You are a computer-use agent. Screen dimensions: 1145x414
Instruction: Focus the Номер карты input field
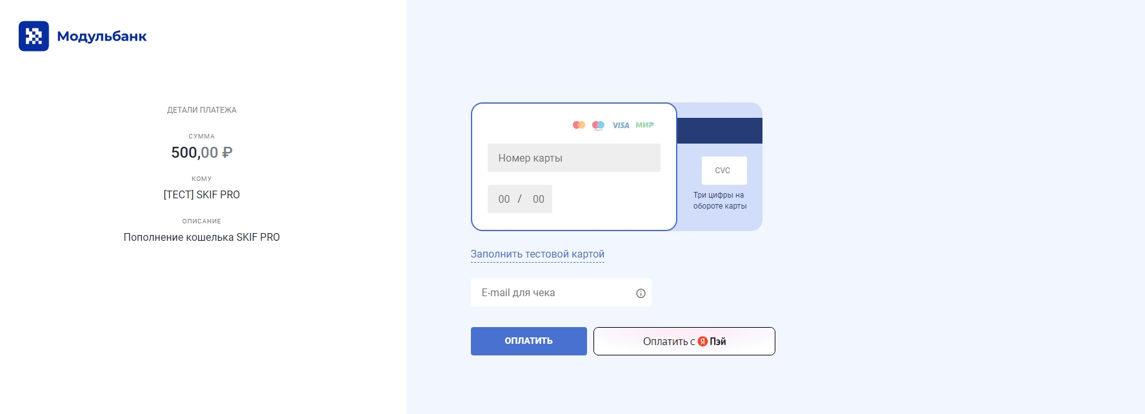coord(574,158)
